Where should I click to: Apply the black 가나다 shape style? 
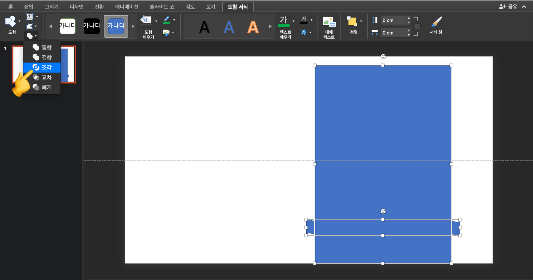point(92,26)
